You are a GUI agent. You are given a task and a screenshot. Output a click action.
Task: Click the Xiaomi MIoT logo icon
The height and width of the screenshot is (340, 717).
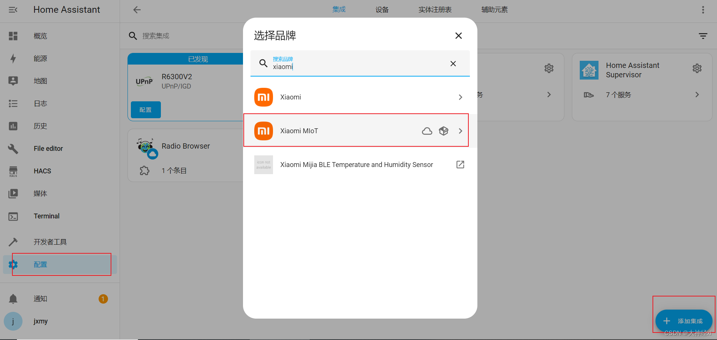pos(264,131)
